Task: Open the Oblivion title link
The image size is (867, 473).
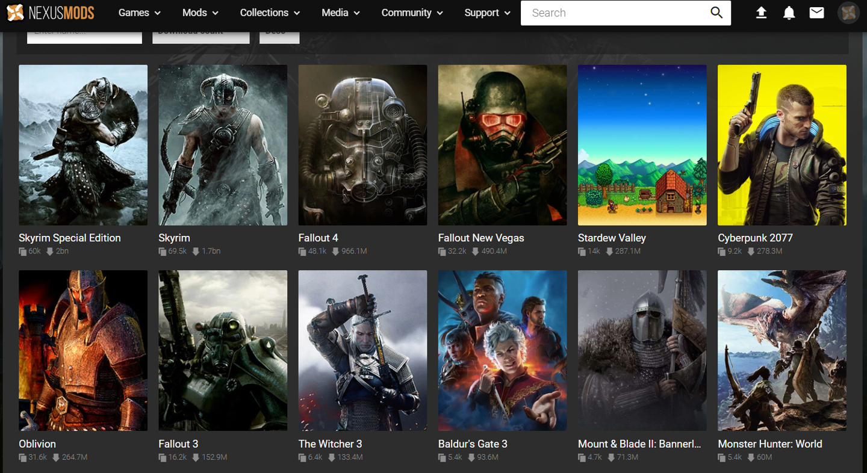Action: pos(37,444)
